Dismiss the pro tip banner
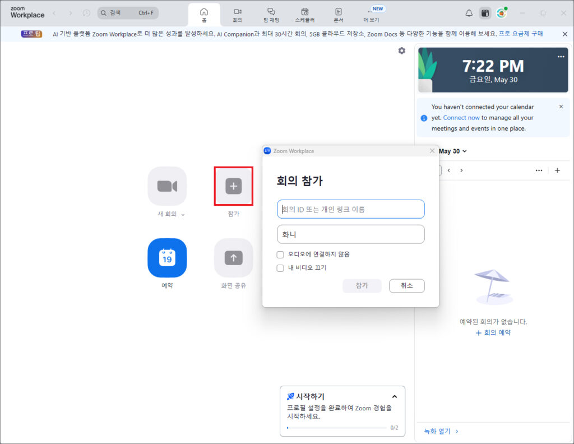The image size is (574, 444). [565, 34]
